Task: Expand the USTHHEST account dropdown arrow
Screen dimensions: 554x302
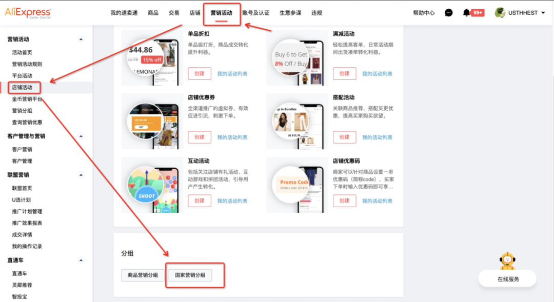Action: point(543,13)
